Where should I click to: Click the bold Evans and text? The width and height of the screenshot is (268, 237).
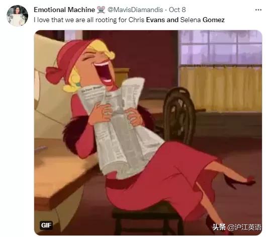(x=162, y=20)
